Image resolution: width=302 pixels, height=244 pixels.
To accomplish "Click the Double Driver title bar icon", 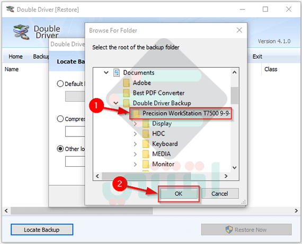I will (10, 9).
